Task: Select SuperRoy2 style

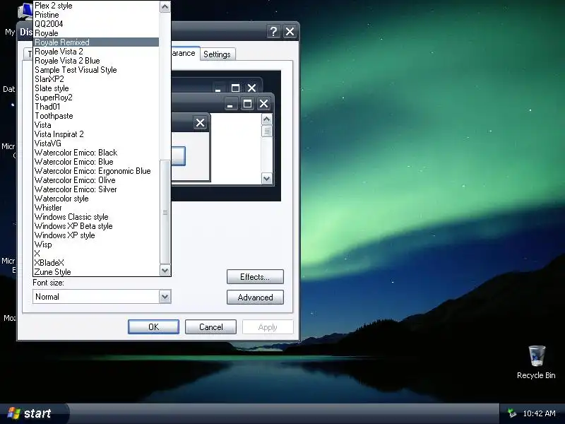Action: click(x=96, y=98)
